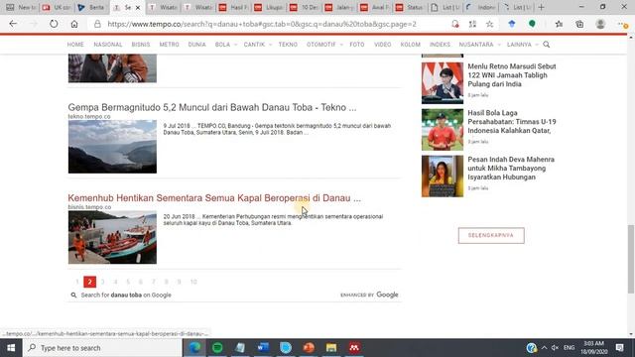
Task: Open the red M app in taskbar
Action: click(354, 348)
